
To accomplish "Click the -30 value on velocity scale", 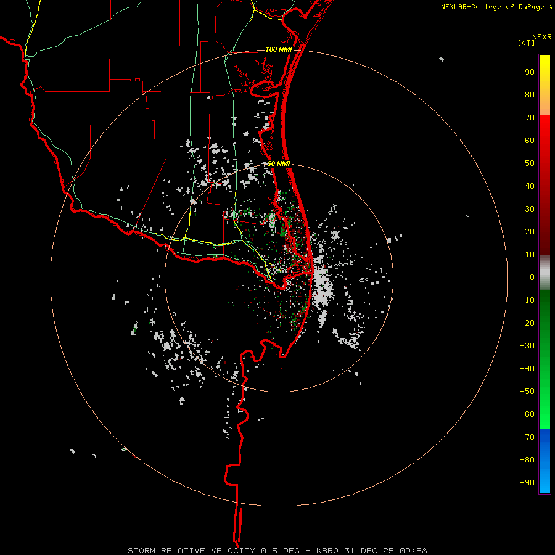I will tap(527, 346).
